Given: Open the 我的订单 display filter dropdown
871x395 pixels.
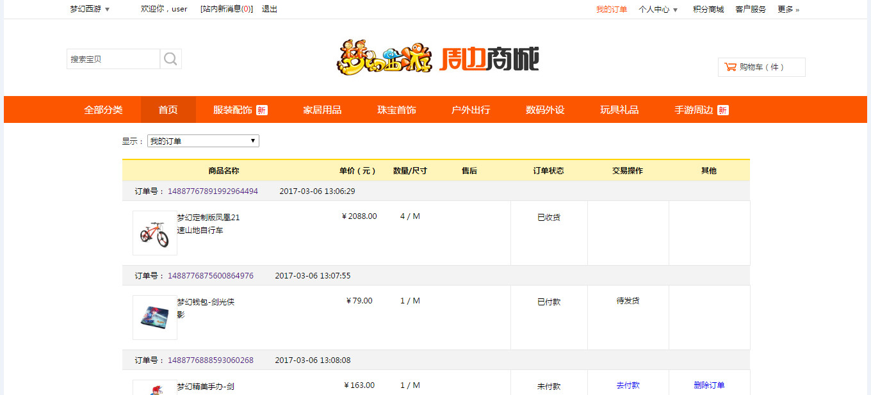Looking at the screenshot, I should pos(203,141).
